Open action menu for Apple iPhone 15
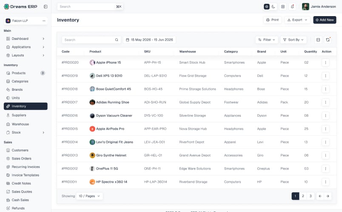This screenshot has height=212, width=342. 325,63
